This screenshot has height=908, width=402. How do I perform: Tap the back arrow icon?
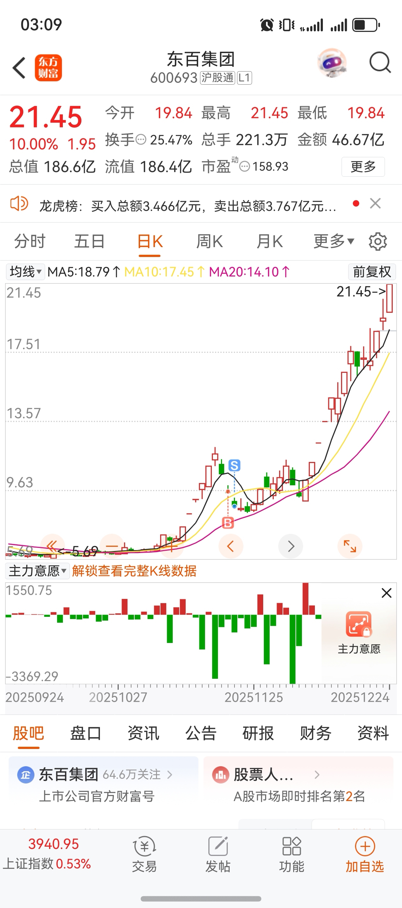pyautogui.click(x=19, y=68)
